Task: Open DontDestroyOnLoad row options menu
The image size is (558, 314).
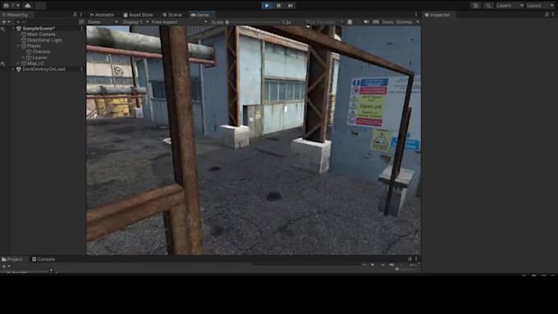Action: click(x=81, y=70)
